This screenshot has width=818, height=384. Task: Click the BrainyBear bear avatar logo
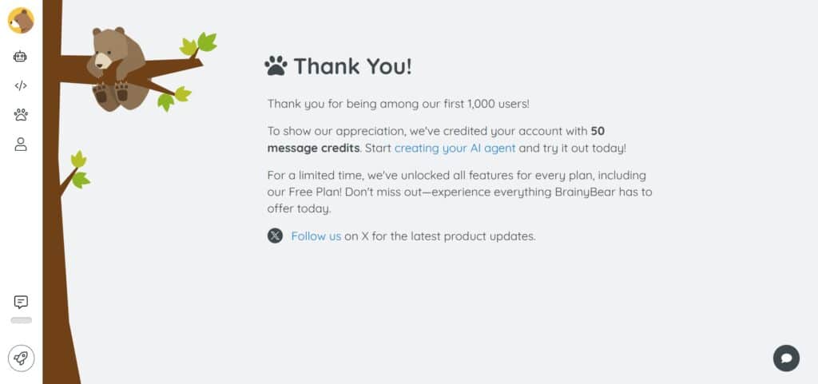pyautogui.click(x=21, y=21)
